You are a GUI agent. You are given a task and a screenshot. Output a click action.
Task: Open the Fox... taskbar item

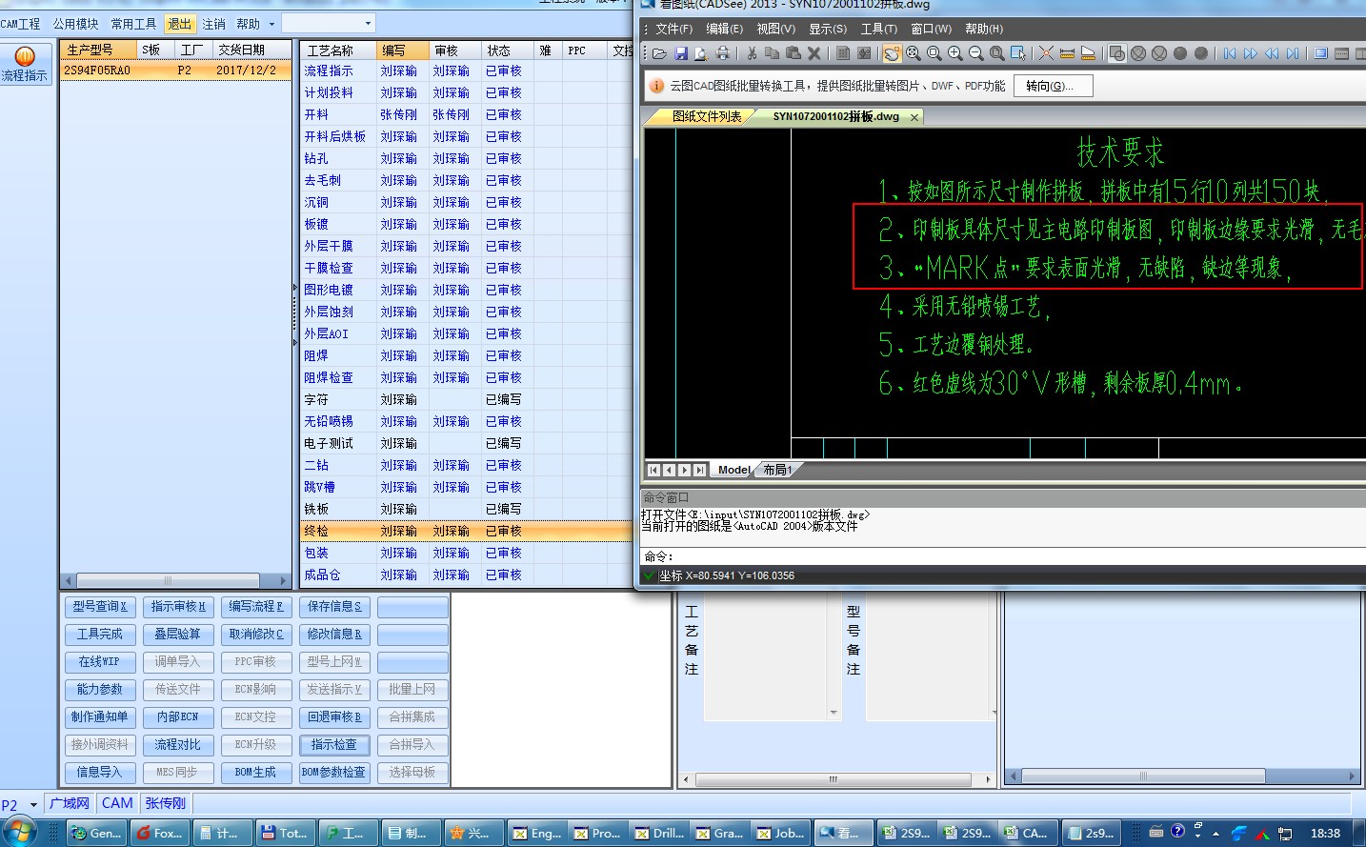point(159,833)
